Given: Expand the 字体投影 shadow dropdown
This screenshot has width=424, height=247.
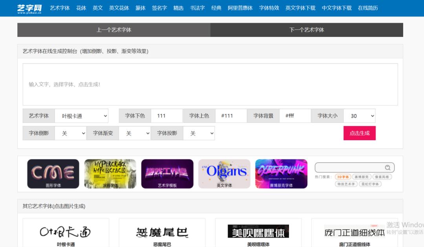Looking at the screenshot, I should point(199,133).
